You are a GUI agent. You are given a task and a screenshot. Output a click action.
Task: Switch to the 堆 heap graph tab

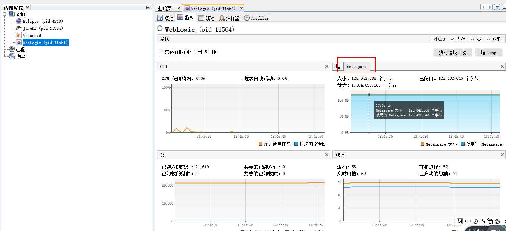click(x=338, y=66)
